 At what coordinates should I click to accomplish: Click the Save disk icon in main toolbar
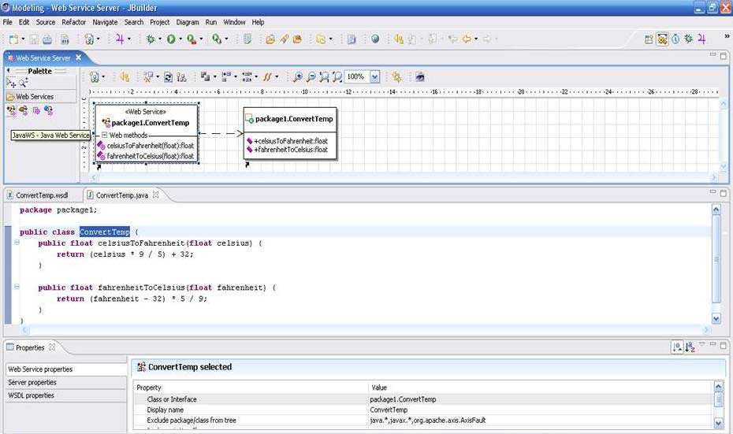35,39
